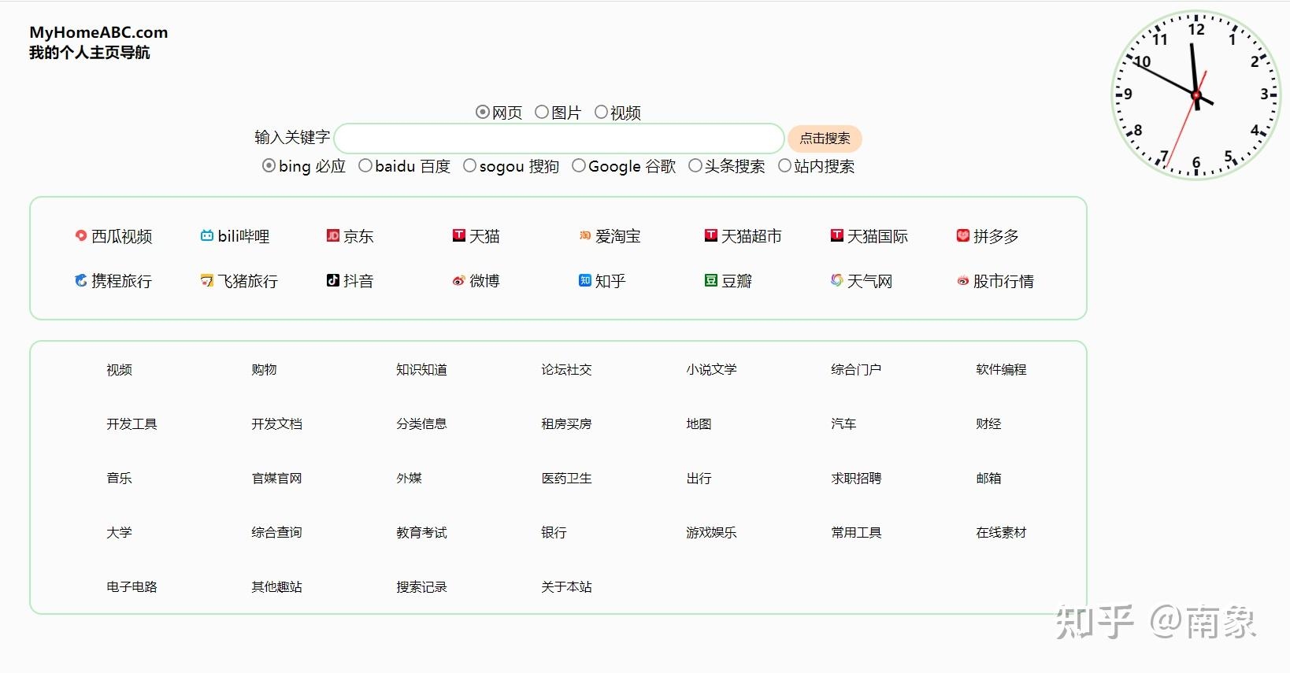Open the 银行 category link
This screenshot has height=673, width=1290.
(554, 532)
